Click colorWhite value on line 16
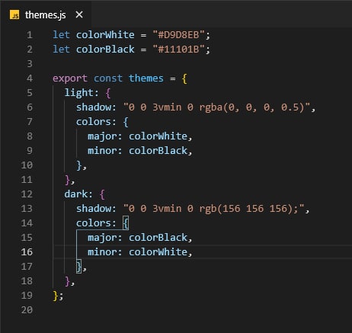The height and width of the screenshot is (333, 352). pos(158,252)
